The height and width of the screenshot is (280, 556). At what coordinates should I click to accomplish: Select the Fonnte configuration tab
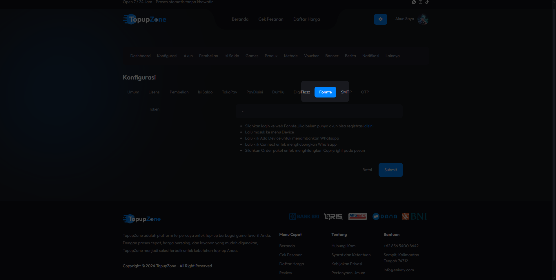(x=325, y=92)
